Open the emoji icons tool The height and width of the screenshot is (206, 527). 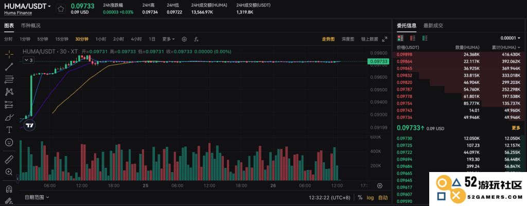[9, 142]
